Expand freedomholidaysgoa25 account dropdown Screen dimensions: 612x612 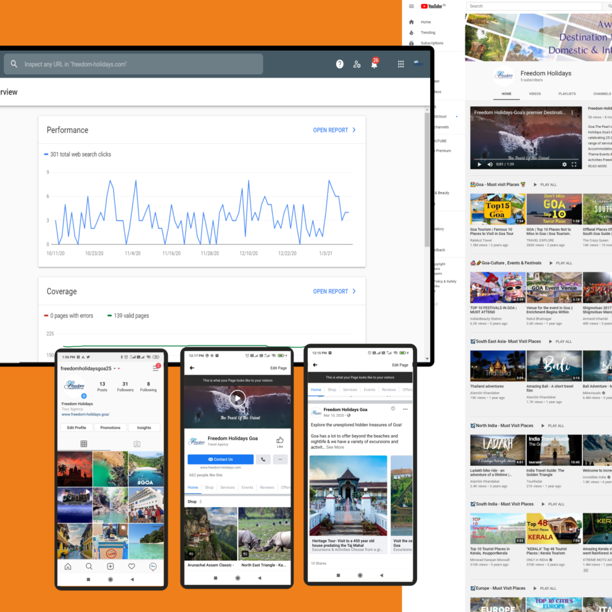(115, 368)
